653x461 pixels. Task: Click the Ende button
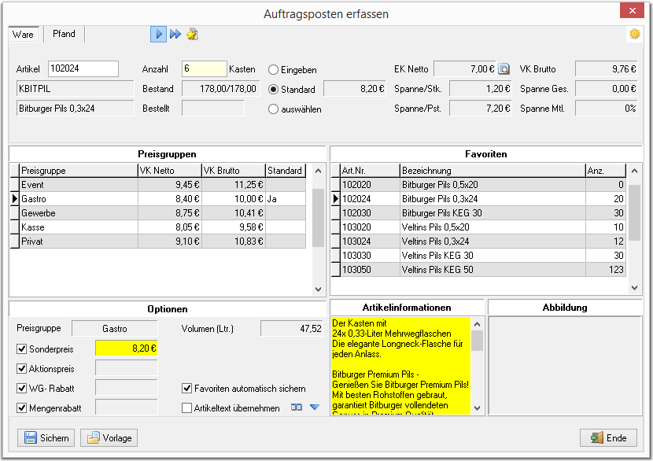tap(608, 437)
